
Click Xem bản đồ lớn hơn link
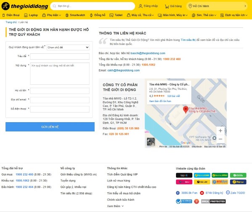[x=160, y=101]
